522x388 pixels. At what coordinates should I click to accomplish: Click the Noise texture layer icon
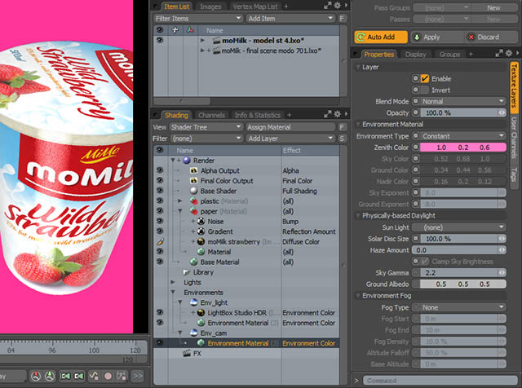pos(201,221)
